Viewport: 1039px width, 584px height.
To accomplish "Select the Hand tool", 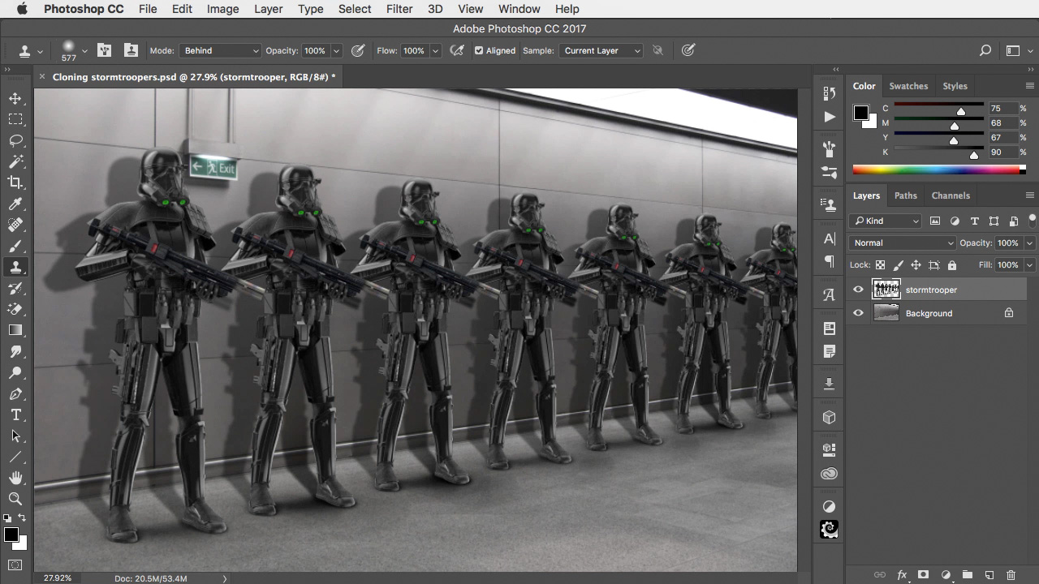I will [15, 478].
